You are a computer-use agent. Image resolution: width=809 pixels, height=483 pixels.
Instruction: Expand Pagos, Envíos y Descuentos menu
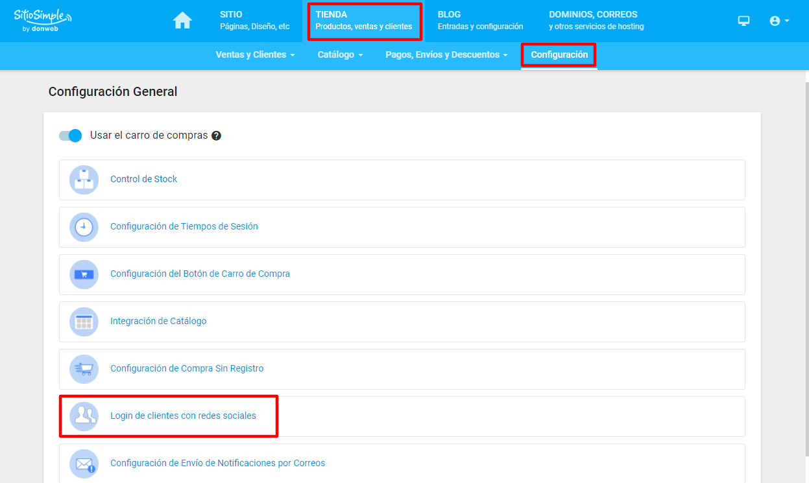(446, 55)
